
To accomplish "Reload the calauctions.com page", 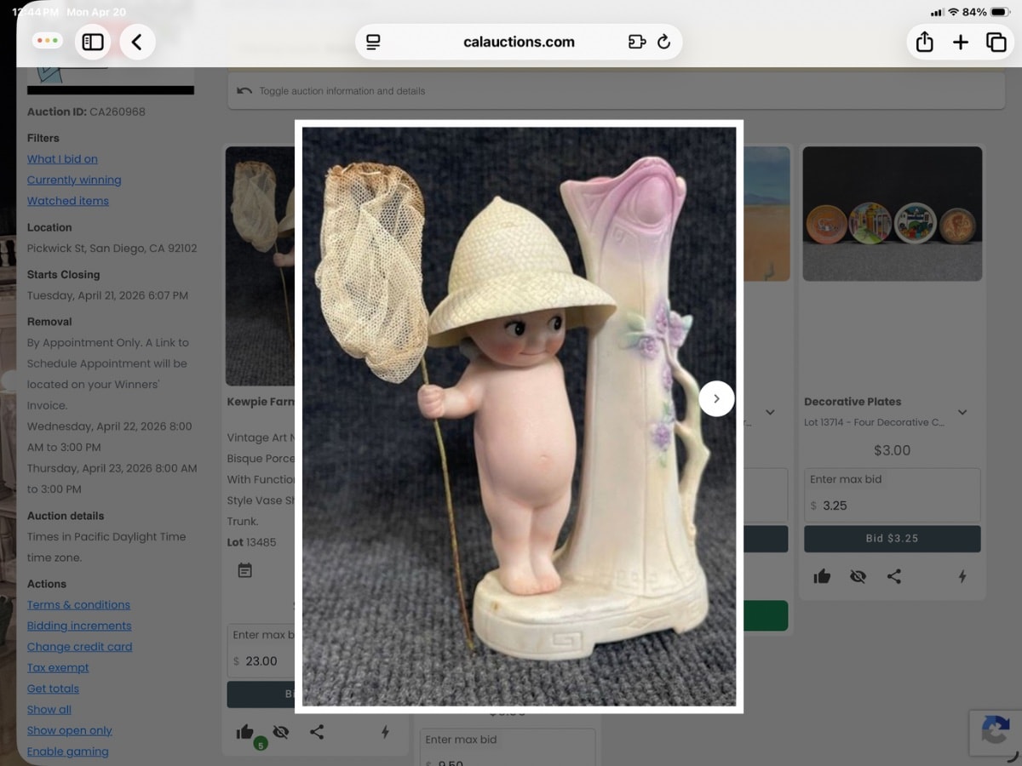I will tap(664, 42).
